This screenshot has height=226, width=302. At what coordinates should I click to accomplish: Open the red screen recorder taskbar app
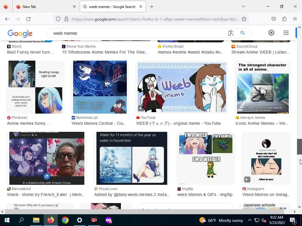[x=94, y=220]
